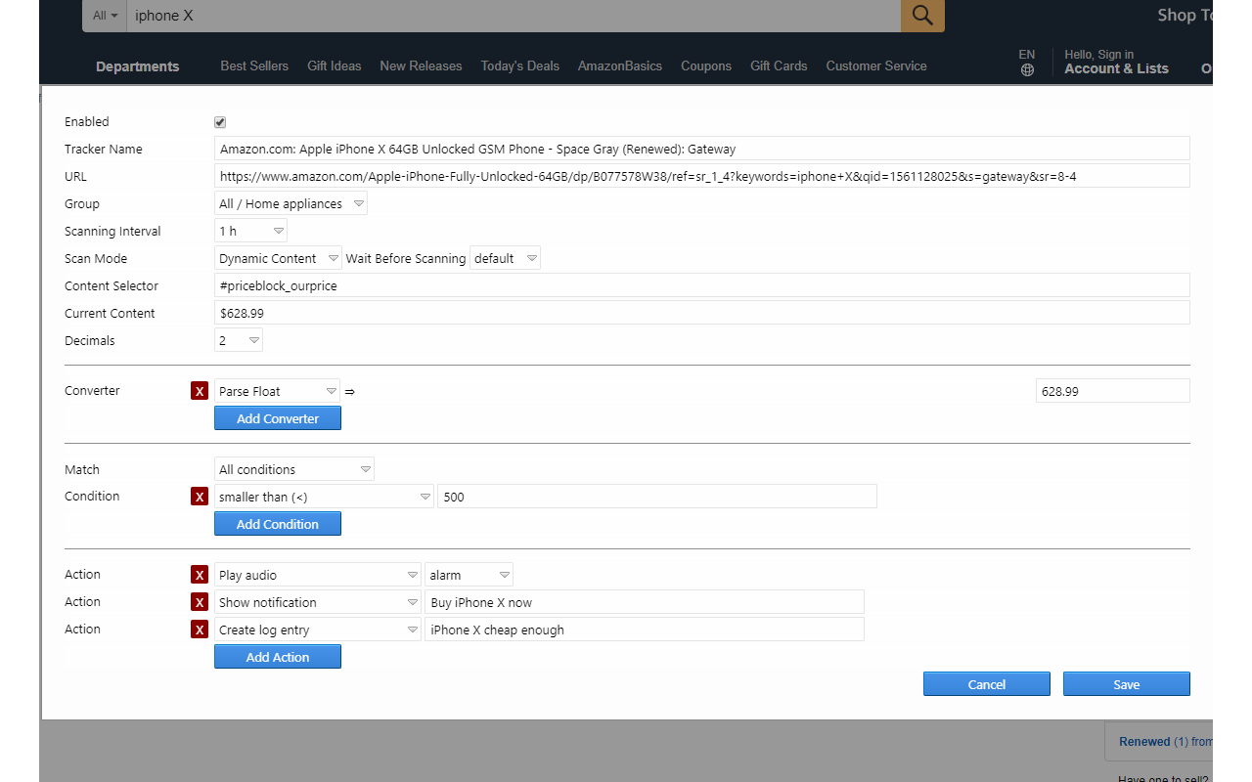The height and width of the screenshot is (782, 1252).
Task: Save the tracker settings
Action: 1127,684
